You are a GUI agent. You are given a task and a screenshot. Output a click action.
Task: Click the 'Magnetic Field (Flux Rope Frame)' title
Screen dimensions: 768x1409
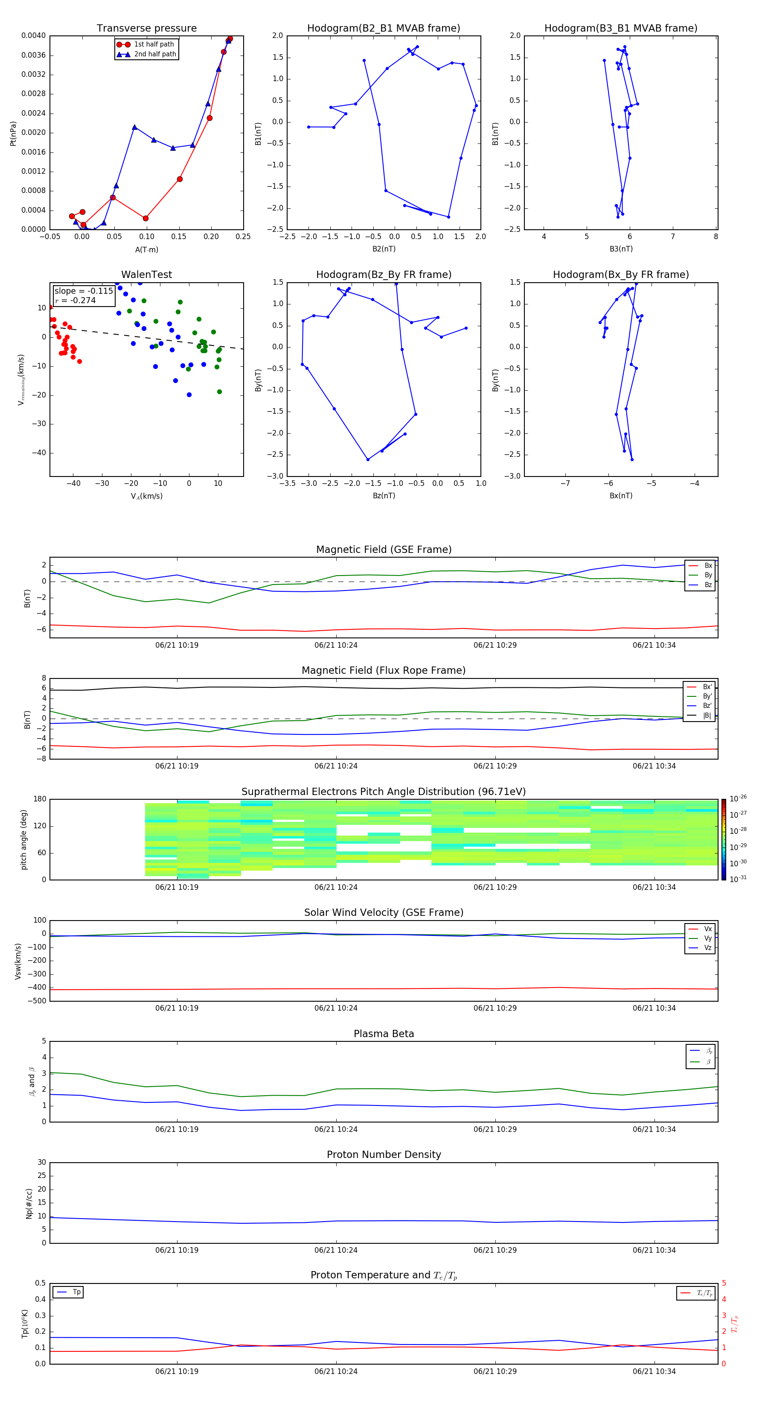point(384,671)
